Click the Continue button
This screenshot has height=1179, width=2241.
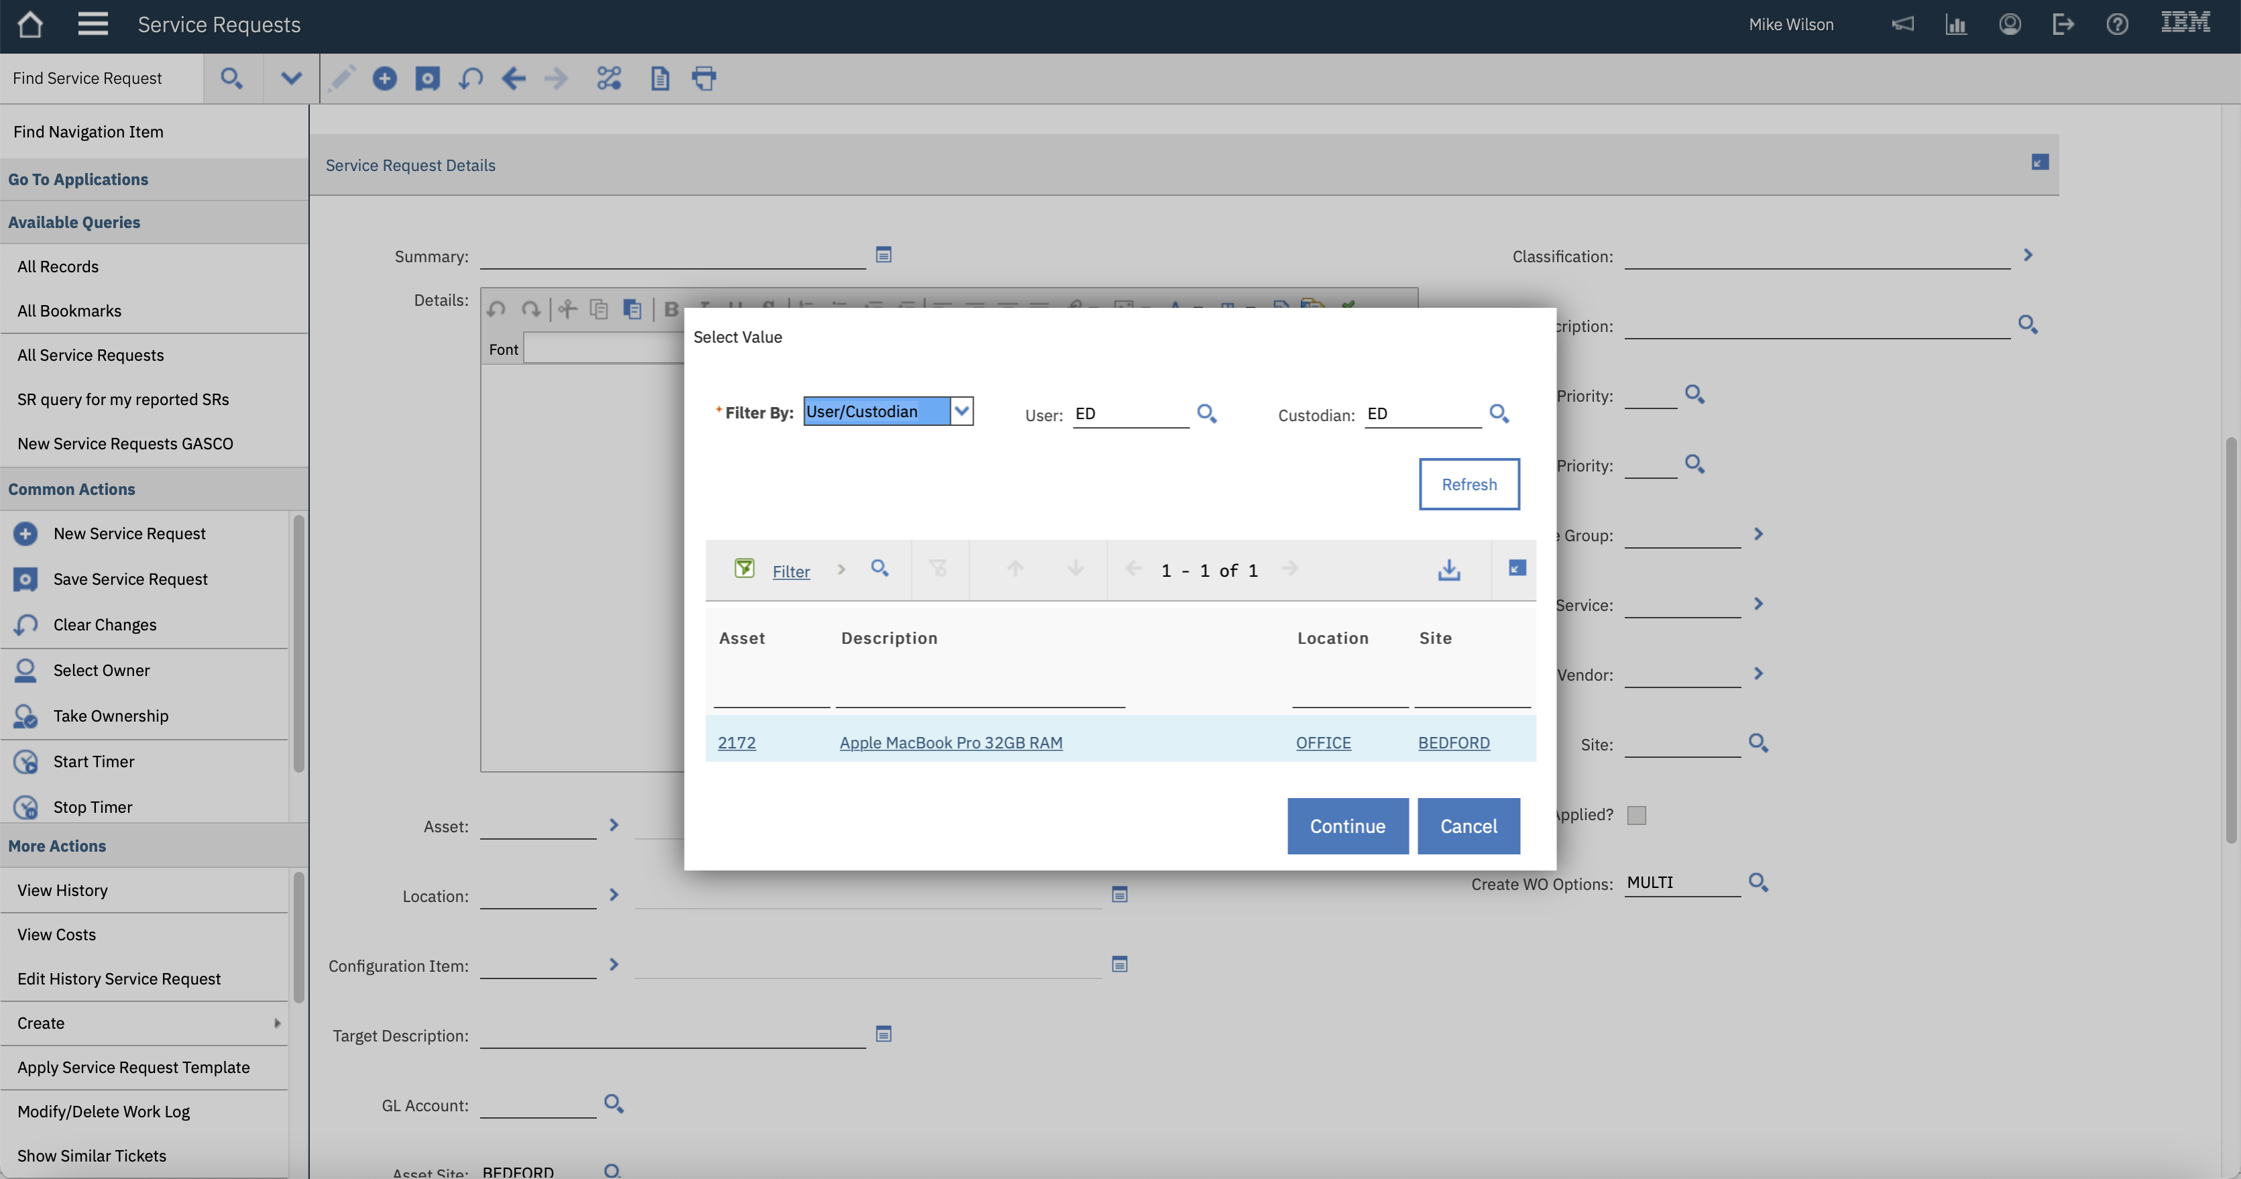pos(1346,826)
